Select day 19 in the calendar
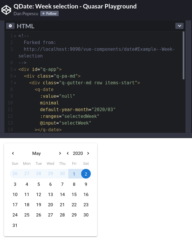192x250 pixels. point(39,205)
